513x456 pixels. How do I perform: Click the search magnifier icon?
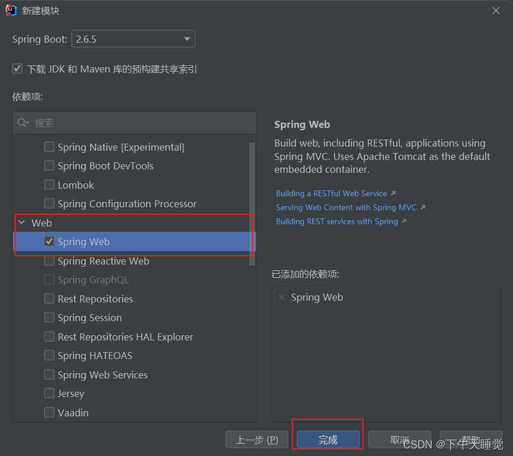(22, 123)
